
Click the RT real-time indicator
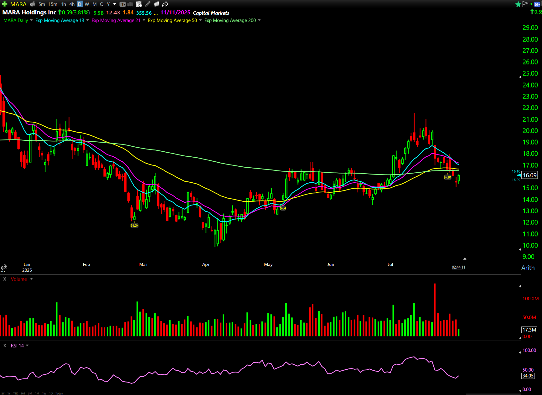[x=530, y=4]
